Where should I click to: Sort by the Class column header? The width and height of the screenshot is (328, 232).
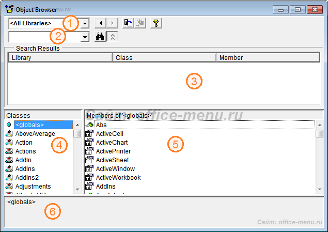coord(164,57)
